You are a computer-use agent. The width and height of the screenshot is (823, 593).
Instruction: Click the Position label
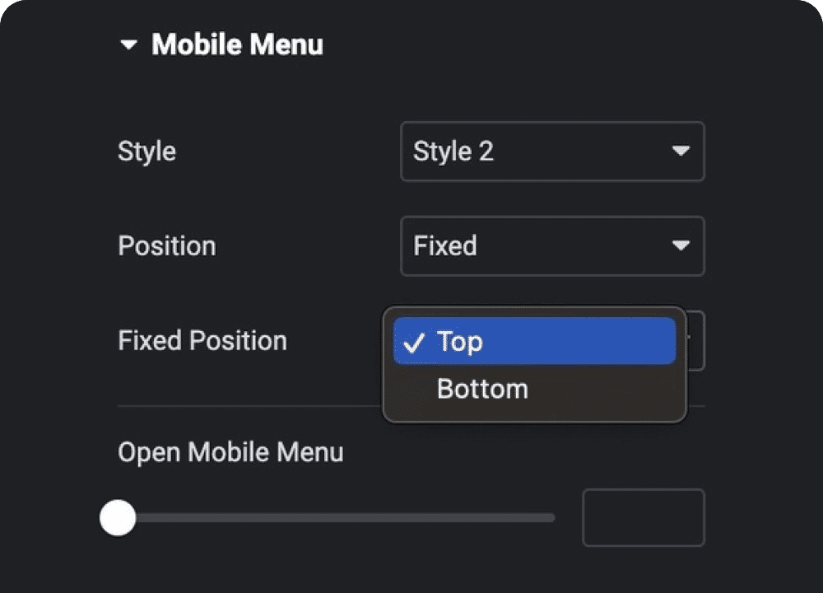pos(167,245)
